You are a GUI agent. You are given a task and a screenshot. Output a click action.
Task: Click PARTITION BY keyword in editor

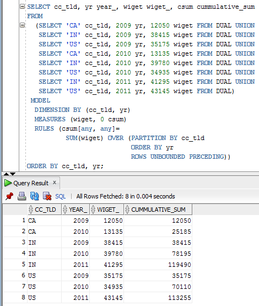154,138
